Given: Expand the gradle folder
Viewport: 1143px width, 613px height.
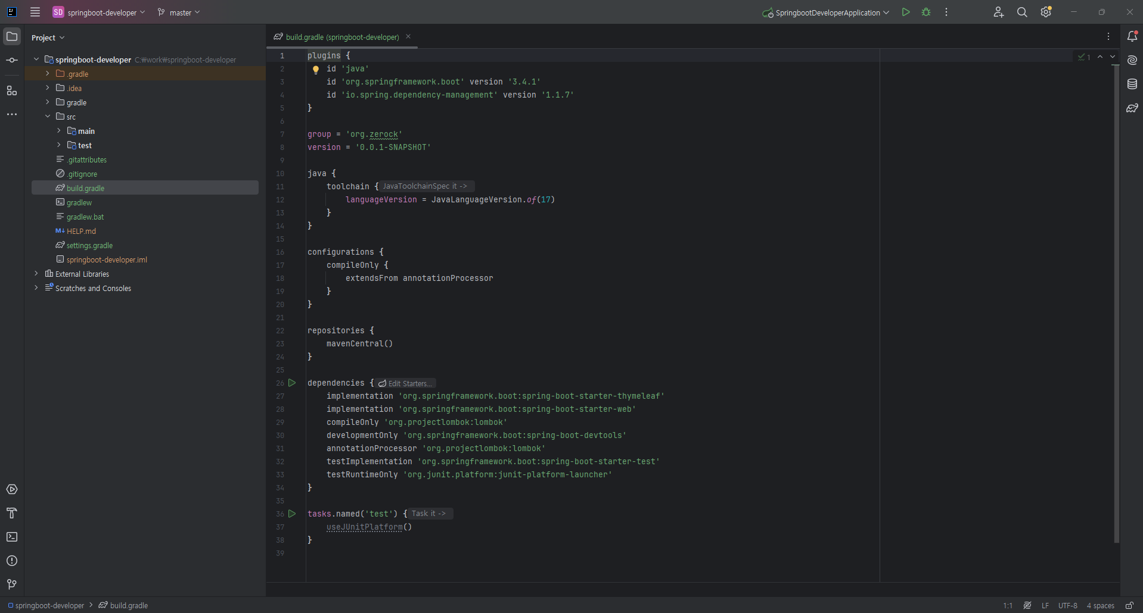Looking at the screenshot, I should 48,102.
